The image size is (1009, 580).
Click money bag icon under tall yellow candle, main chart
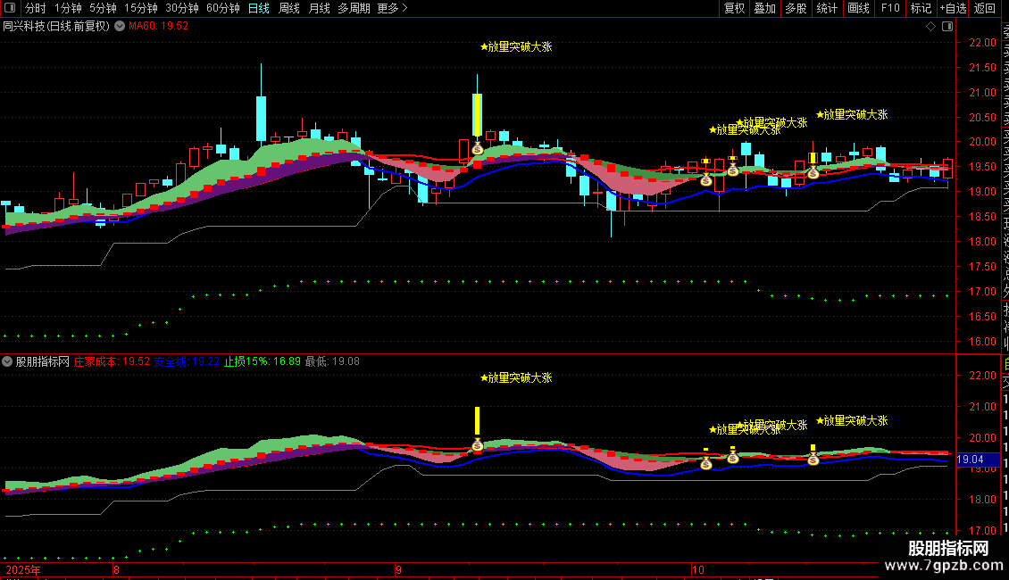[478, 149]
